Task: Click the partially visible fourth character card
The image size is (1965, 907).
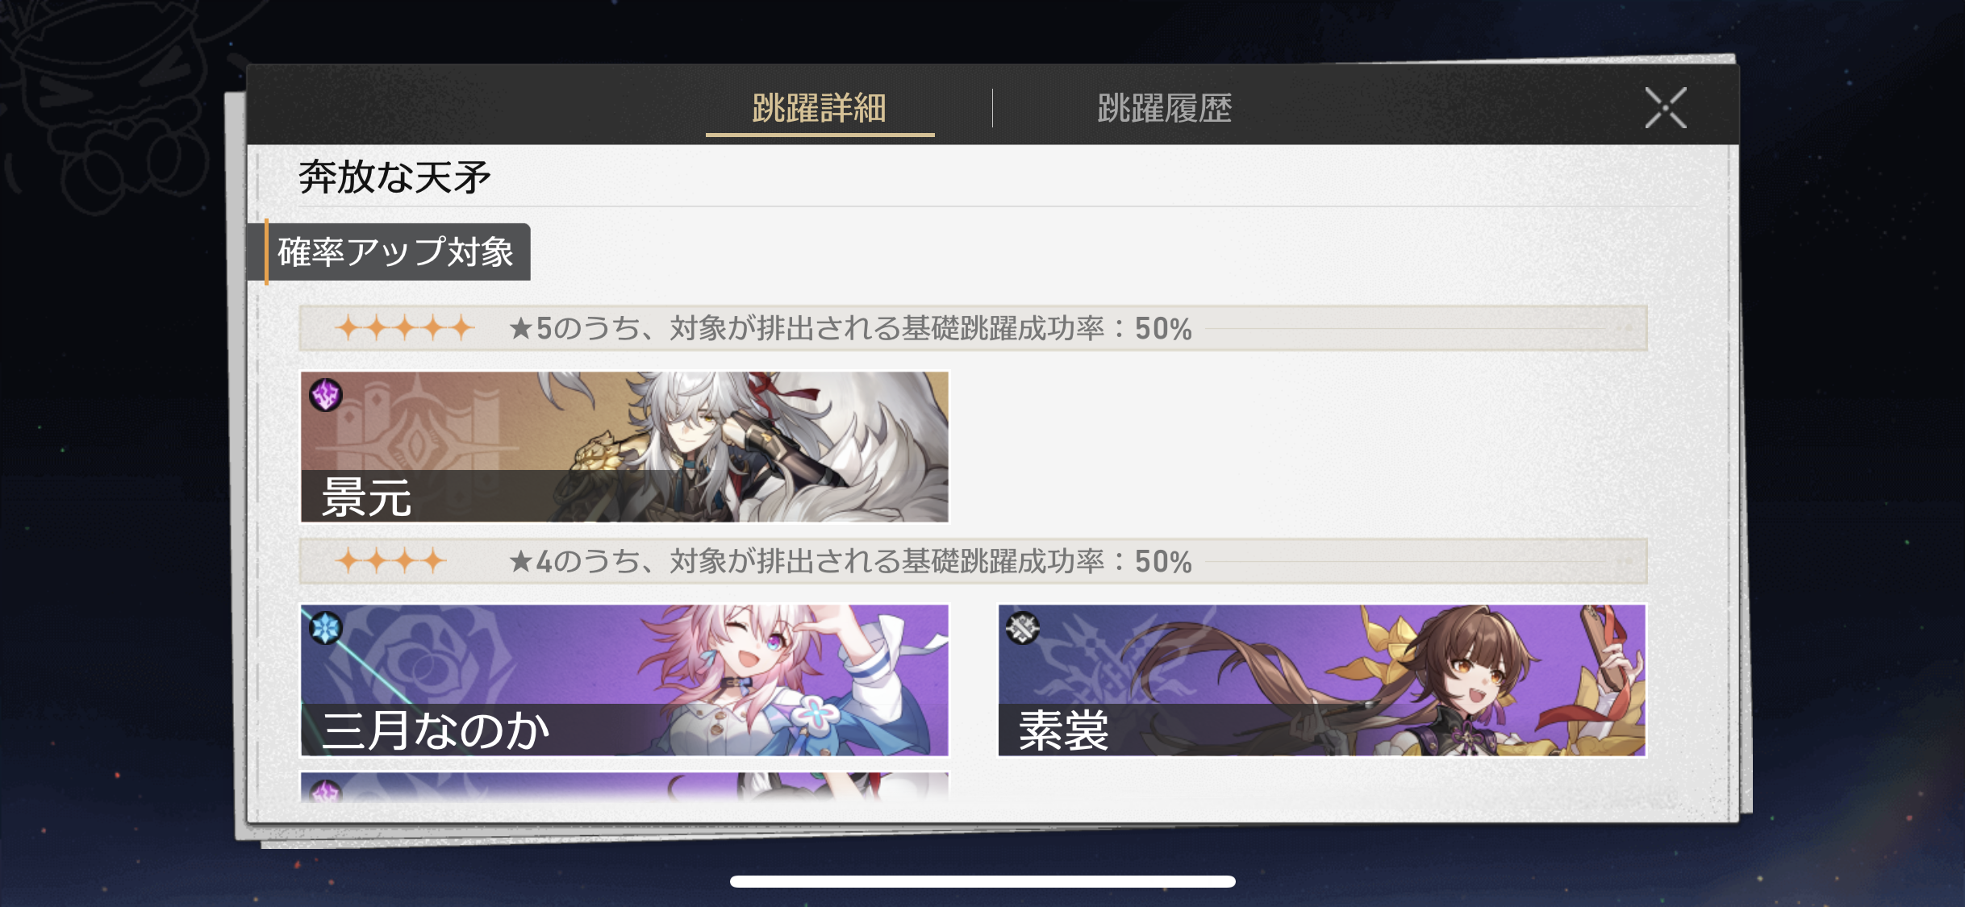Action: coord(624,787)
